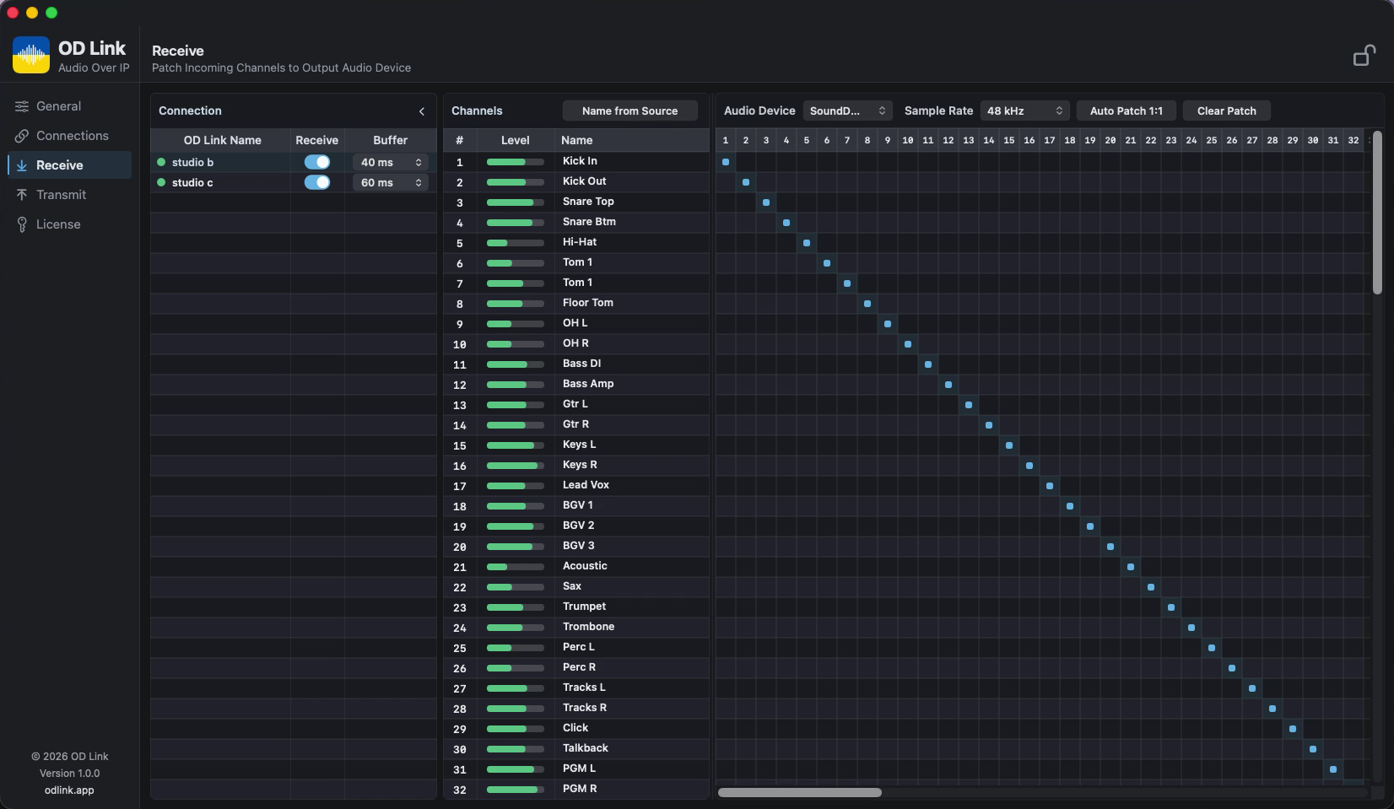Toggle patch point Sax to output 22
Image resolution: width=1394 pixels, height=809 pixels.
click(1151, 587)
